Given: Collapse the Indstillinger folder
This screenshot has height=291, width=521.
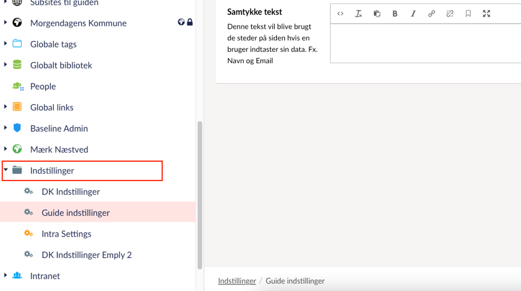Looking at the screenshot, I should (6, 170).
